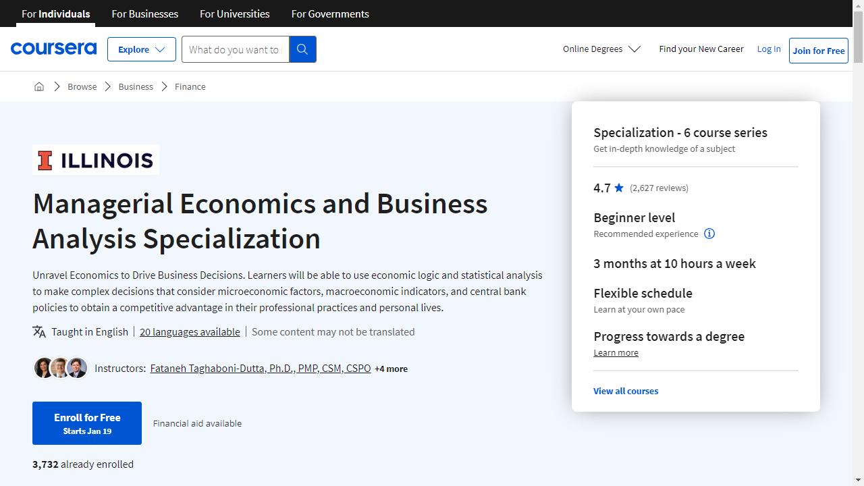Click the third instructor avatar

77,368
